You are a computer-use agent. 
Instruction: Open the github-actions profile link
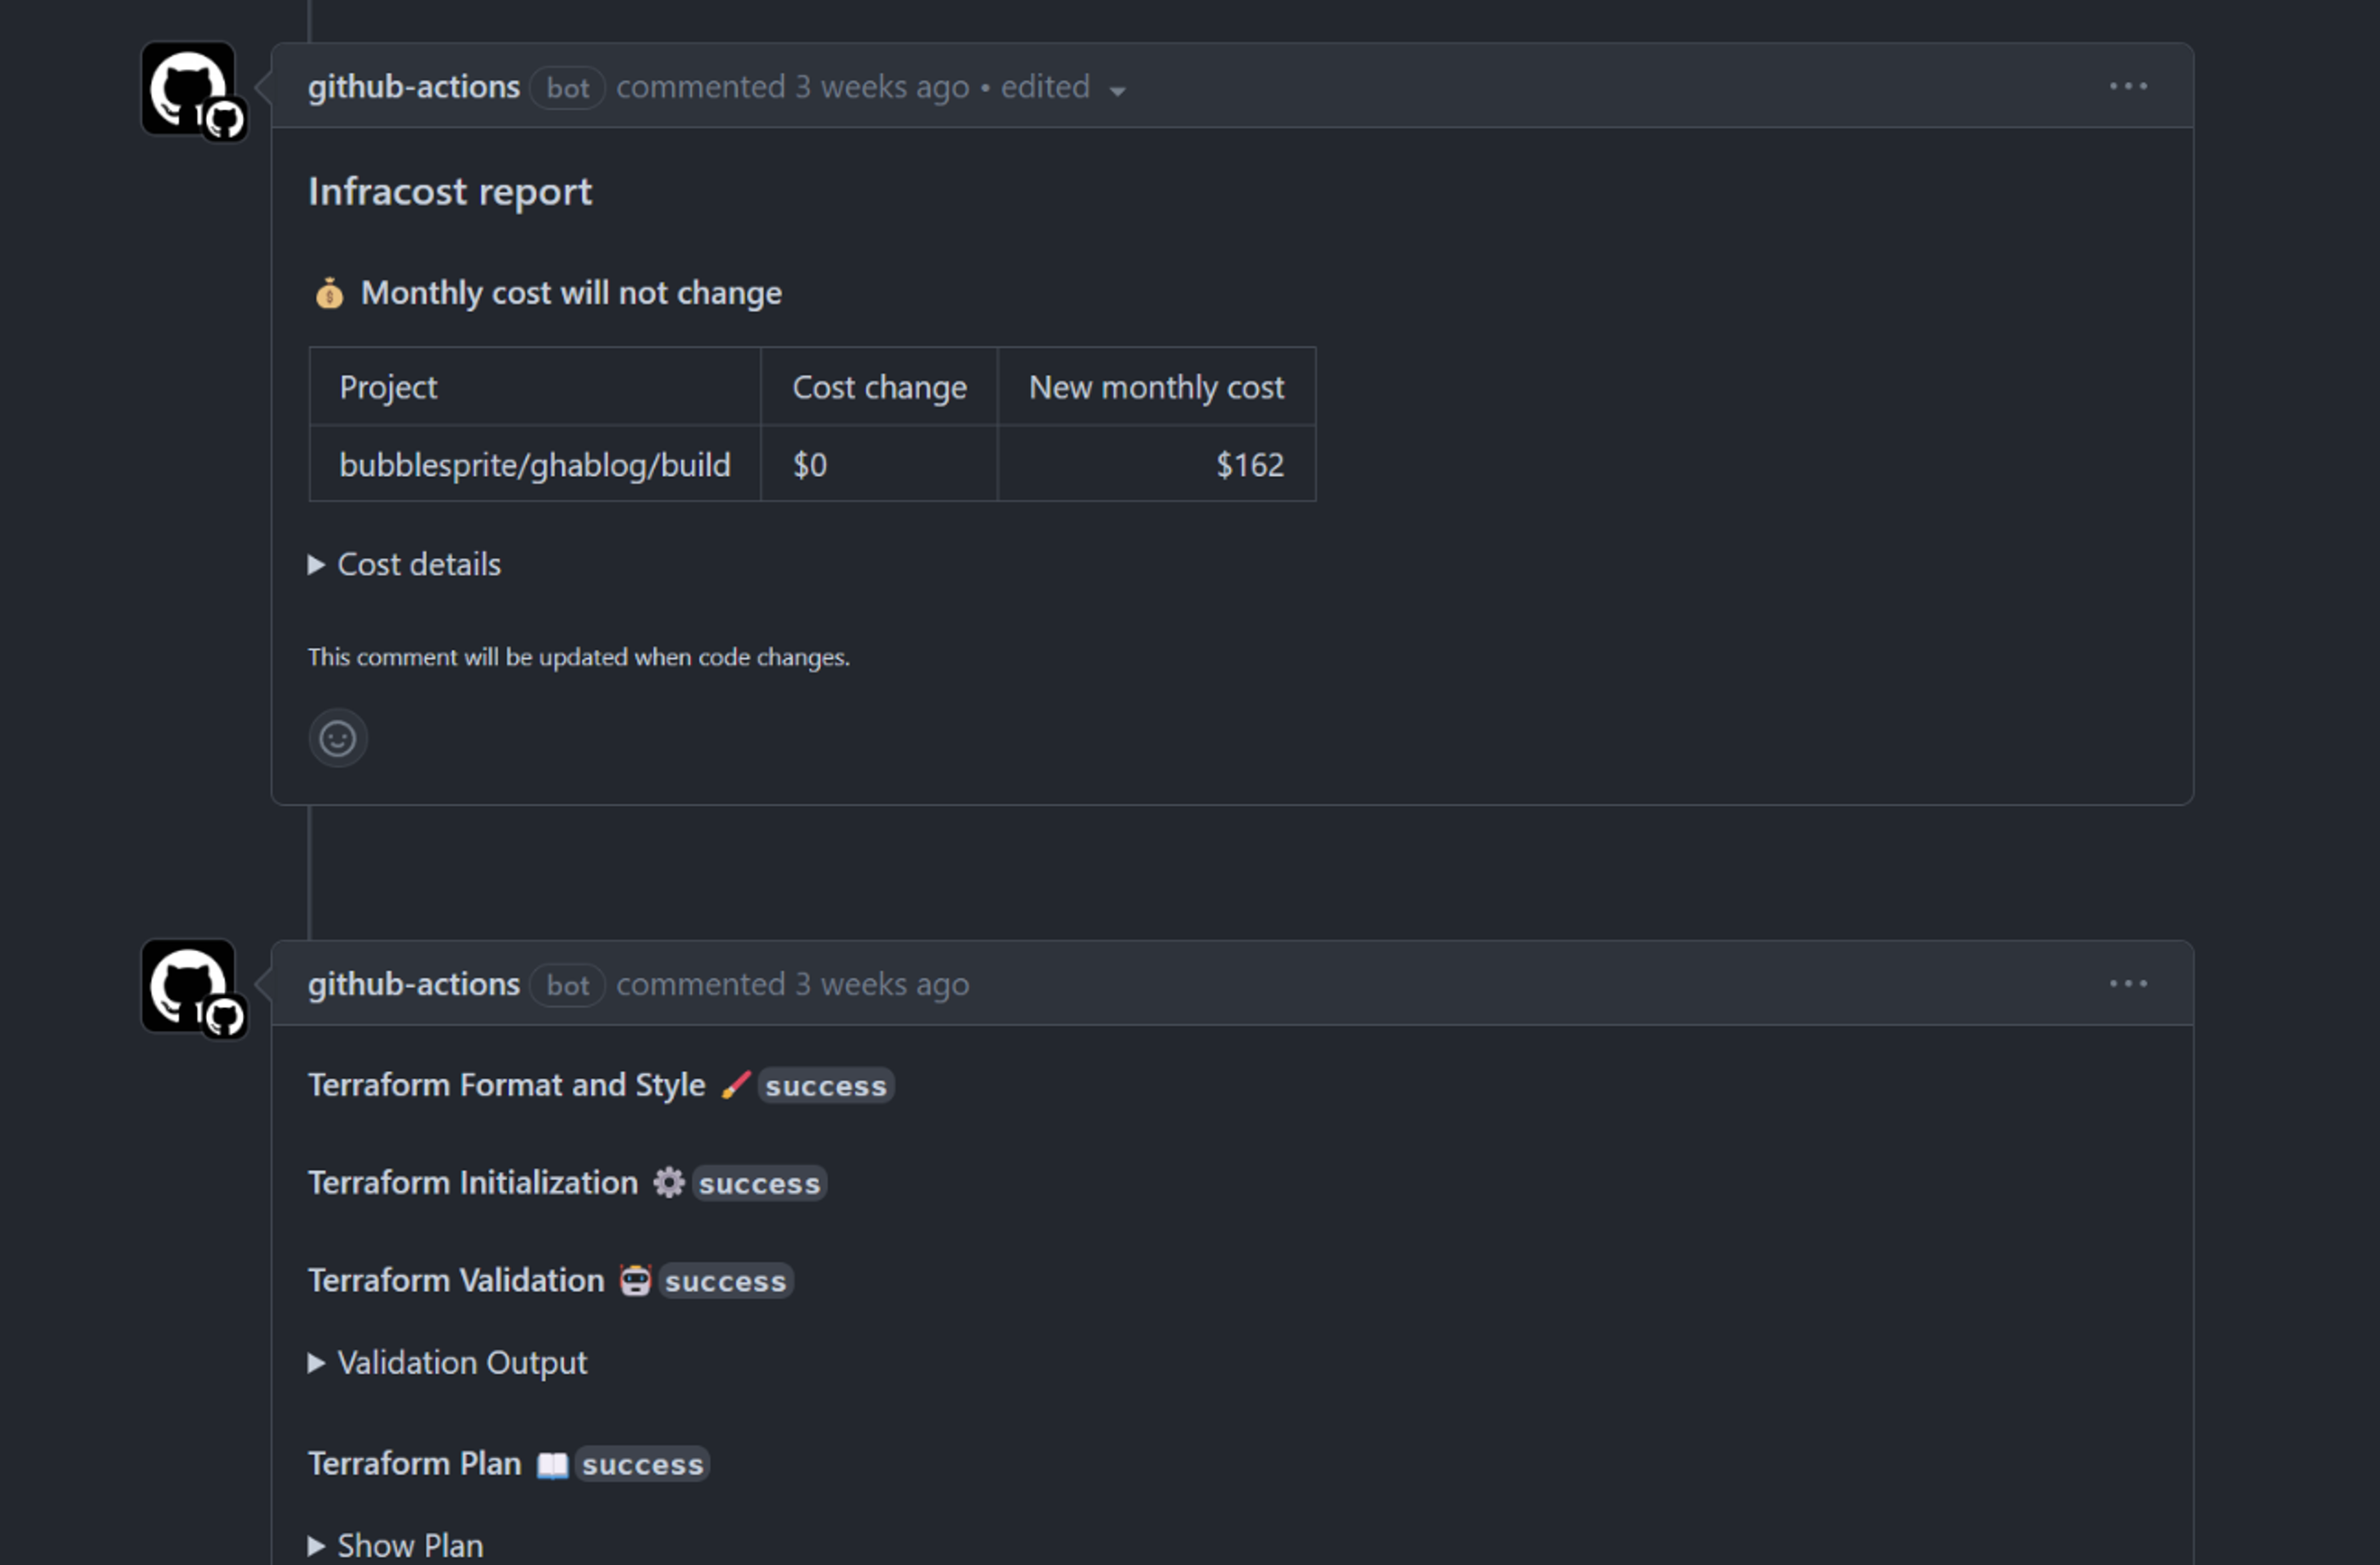[414, 87]
